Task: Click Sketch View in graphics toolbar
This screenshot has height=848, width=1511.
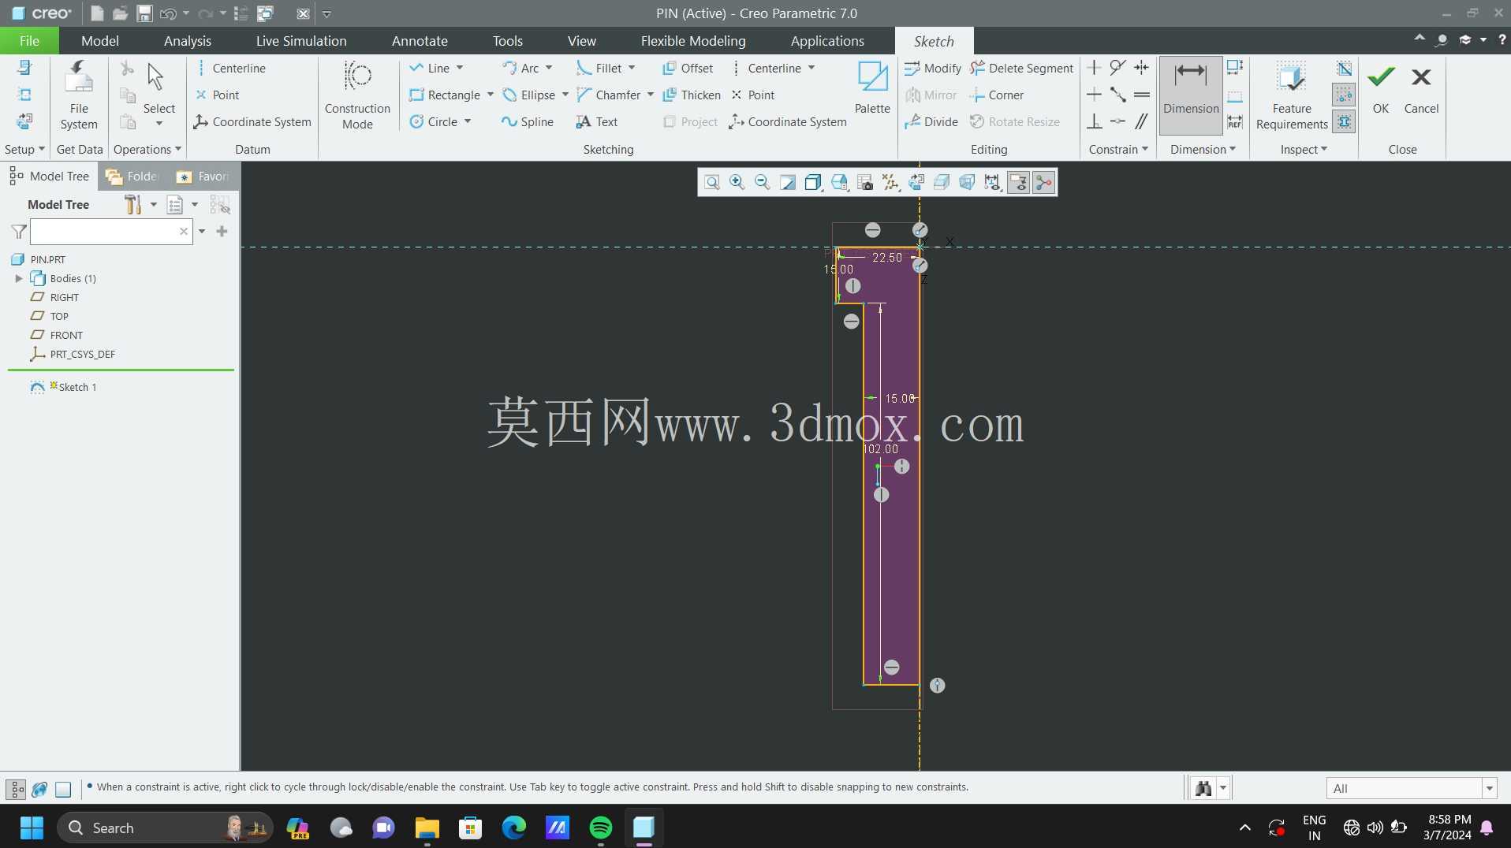Action: 916,183
